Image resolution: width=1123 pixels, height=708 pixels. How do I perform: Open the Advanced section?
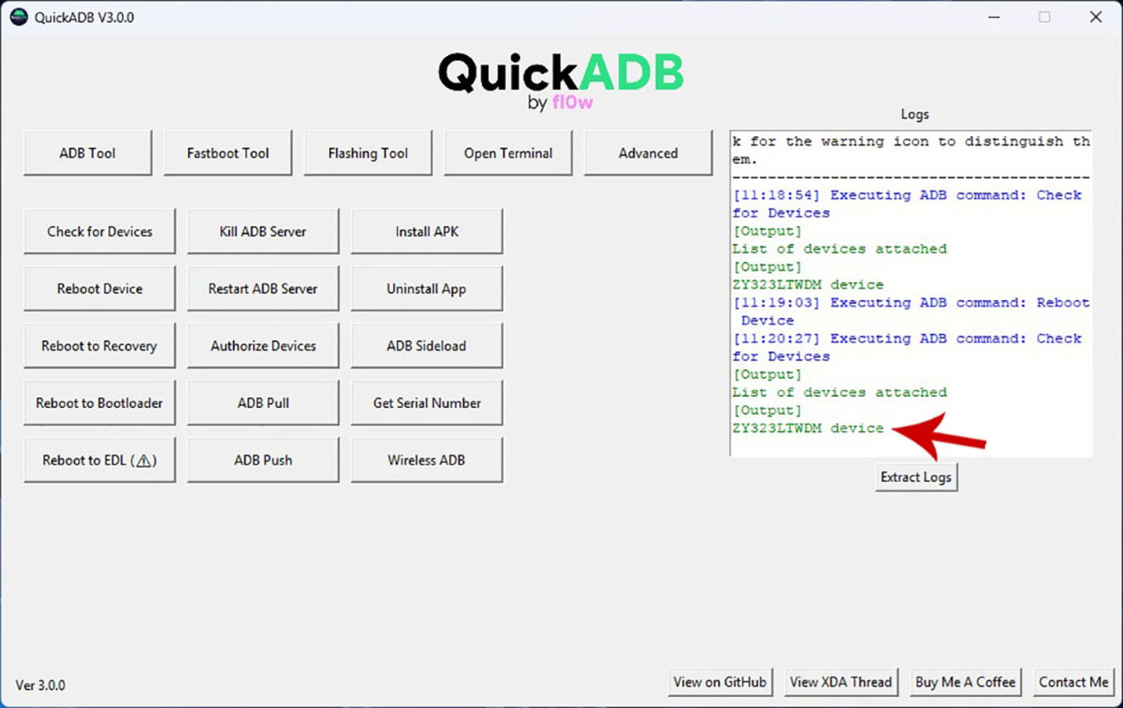click(x=648, y=153)
